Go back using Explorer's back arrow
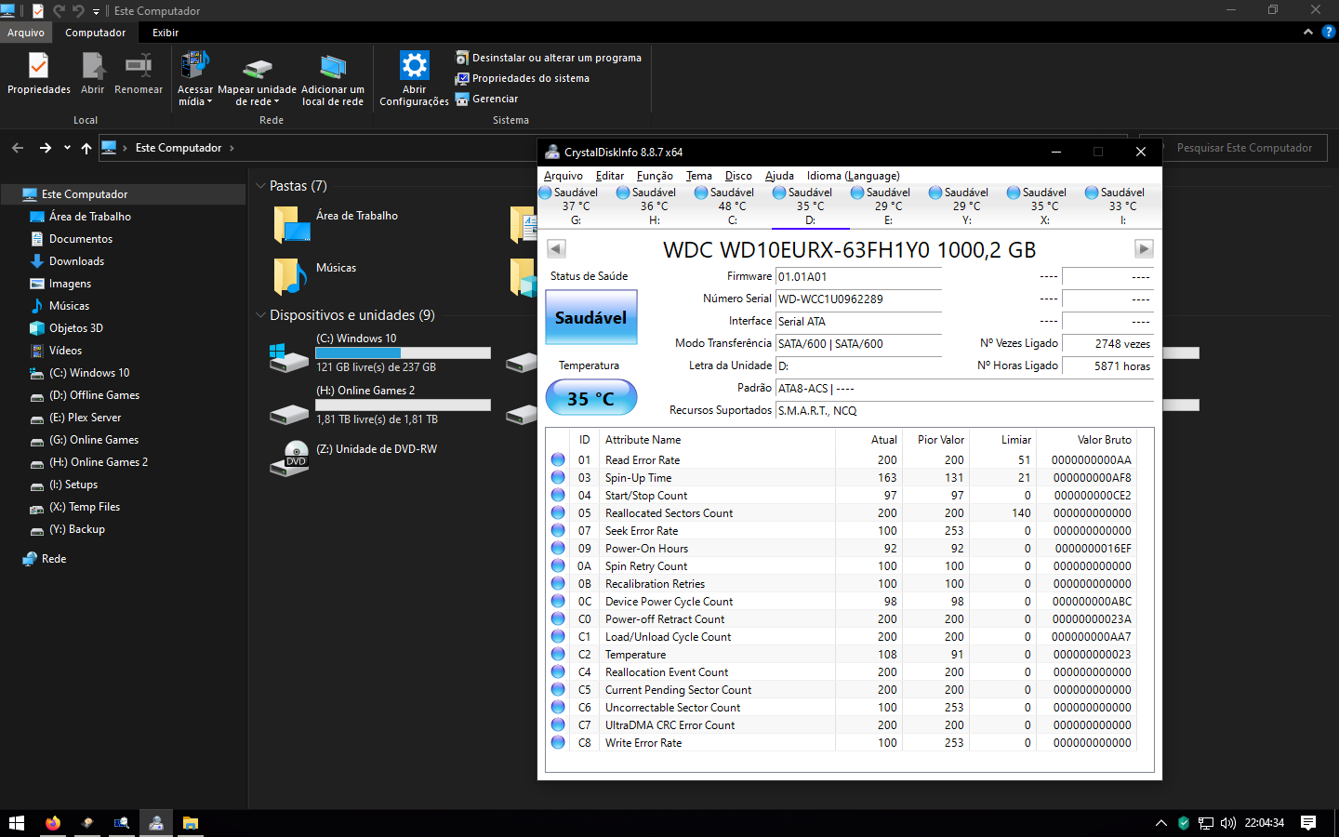Image resolution: width=1339 pixels, height=837 pixels. 18,148
